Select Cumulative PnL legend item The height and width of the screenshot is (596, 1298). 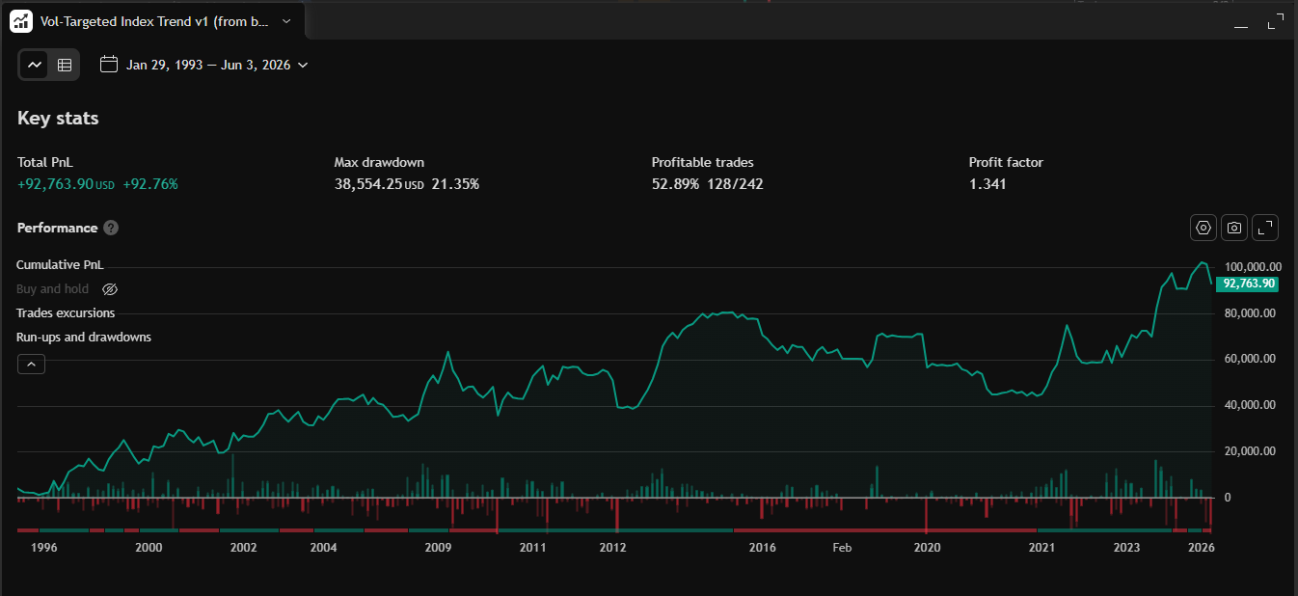[x=60, y=264]
